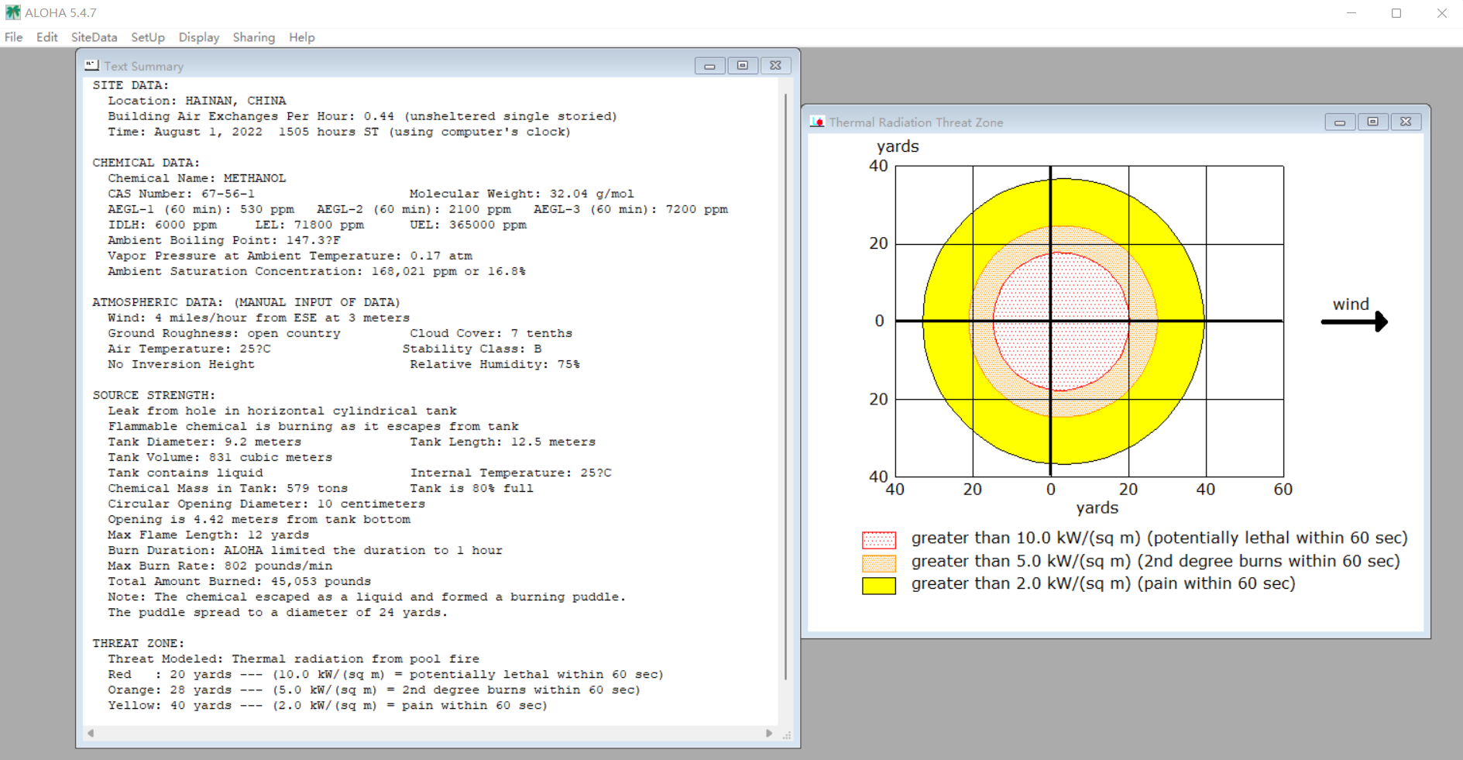
Task: Click the Thermal Radiation Threat Zone title text
Action: 916,122
